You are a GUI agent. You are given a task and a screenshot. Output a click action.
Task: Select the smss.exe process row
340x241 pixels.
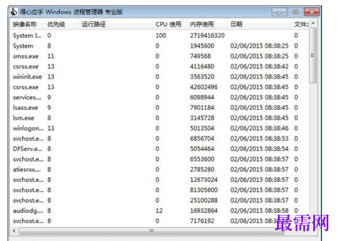160,56
